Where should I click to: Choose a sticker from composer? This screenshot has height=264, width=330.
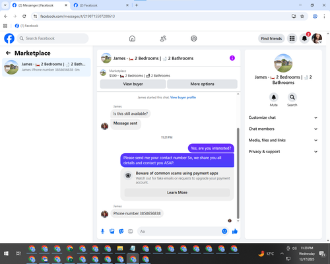point(121,231)
